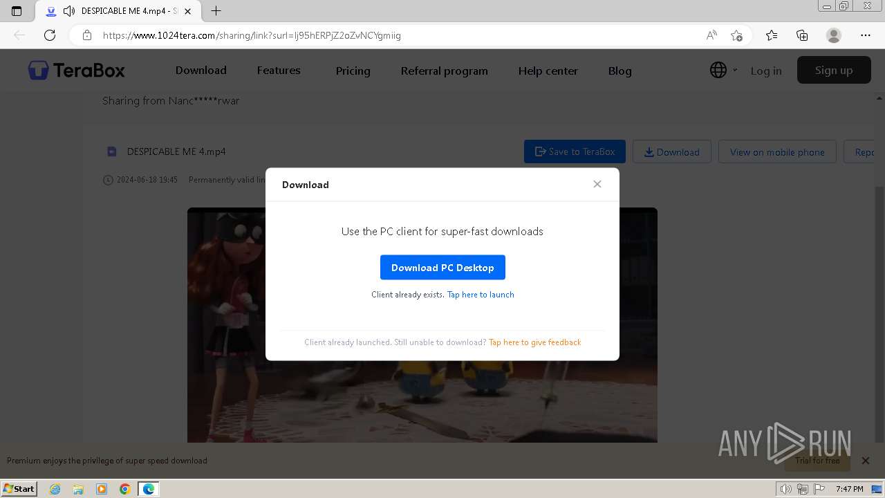The height and width of the screenshot is (498, 885).
Task: Open network tray icon
Action: pyautogui.click(x=803, y=489)
